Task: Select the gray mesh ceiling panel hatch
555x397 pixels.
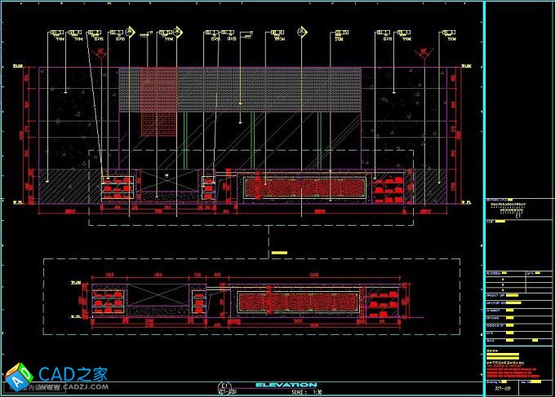Action: click(x=269, y=90)
